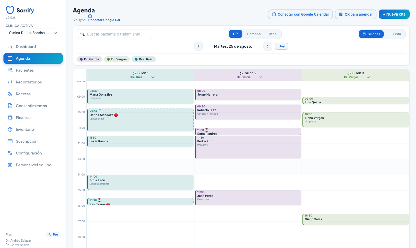Switch to the Mes view tab

[x=273, y=34]
